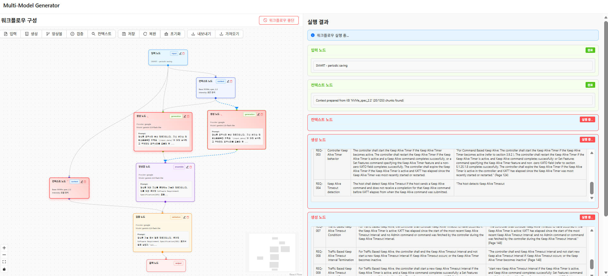Image resolution: width=608 pixels, height=276 pixels.
Task: Click the 'SMART - periodic saving' result field
Action: pos(453,66)
